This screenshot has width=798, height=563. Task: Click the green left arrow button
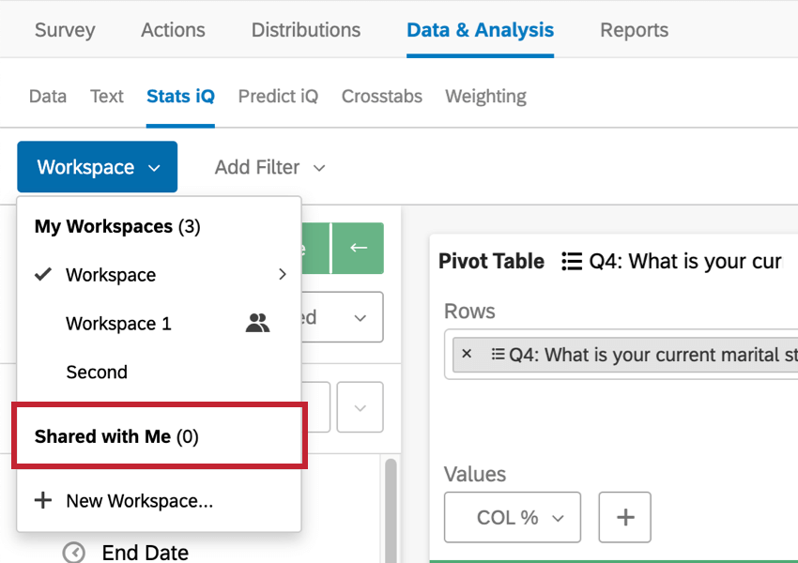[x=358, y=249]
